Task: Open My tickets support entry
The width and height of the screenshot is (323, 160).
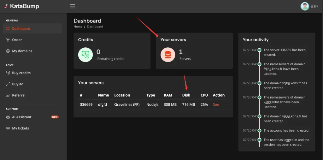Action: click(32, 128)
